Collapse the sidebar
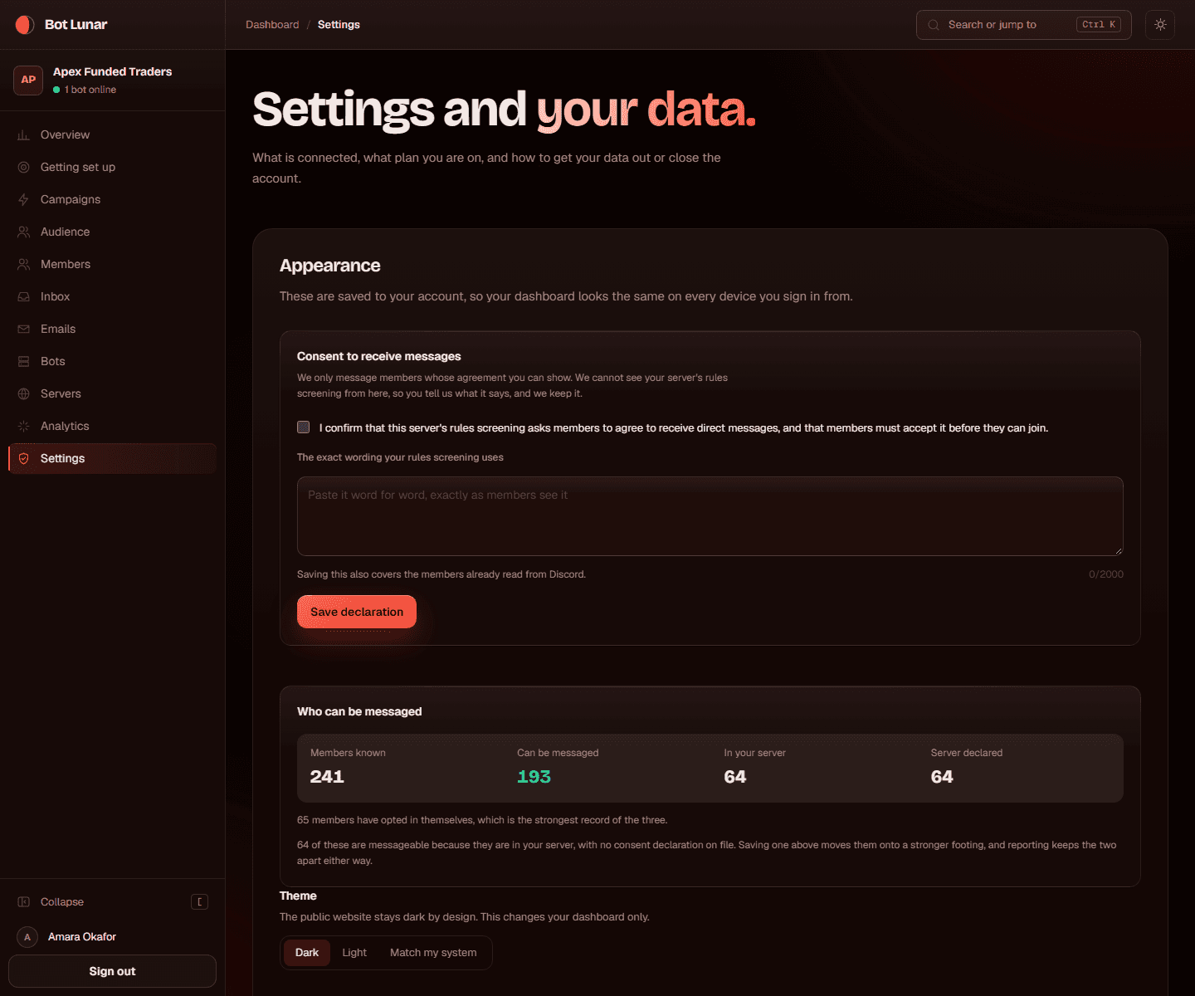The width and height of the screenshot is (1195, 996). pyautogui.click(x=112, y=901)
